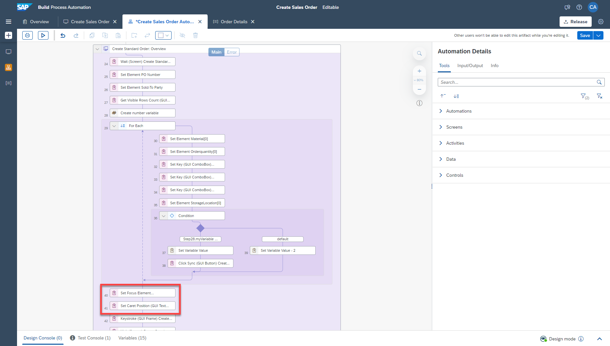Open the settings gear icon
Screen dimensions: 610x346
point(601,22)
